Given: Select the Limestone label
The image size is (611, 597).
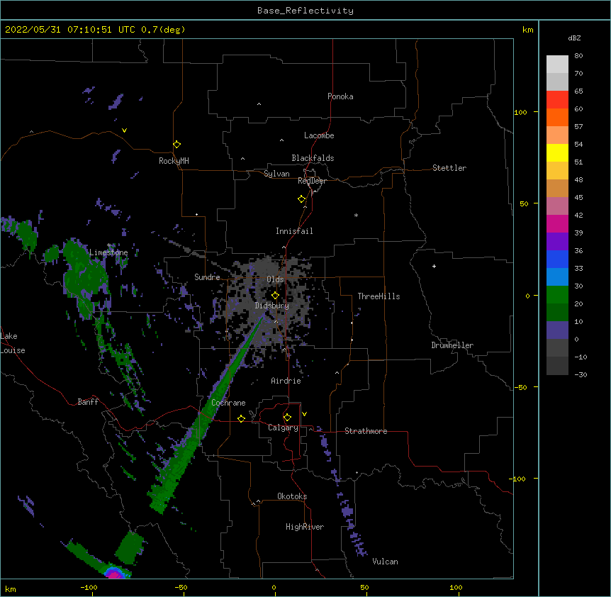Looking at the screenshot, I should click(x=108, y=252).
